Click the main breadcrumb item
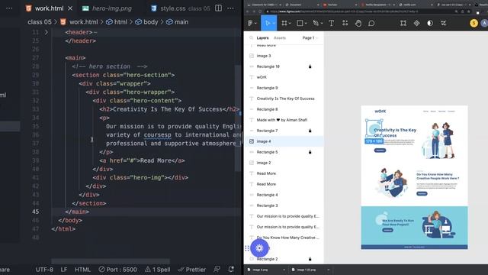 pyautogui.click(x=177, y=22)
